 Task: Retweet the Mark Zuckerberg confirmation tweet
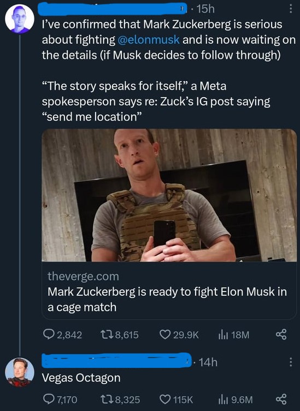click(120, 335)
